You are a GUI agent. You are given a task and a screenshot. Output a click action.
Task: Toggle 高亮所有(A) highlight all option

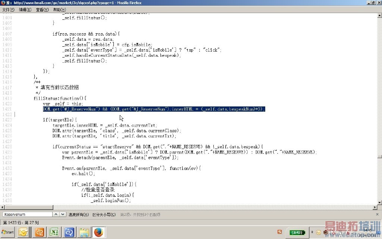click(78, 214)
